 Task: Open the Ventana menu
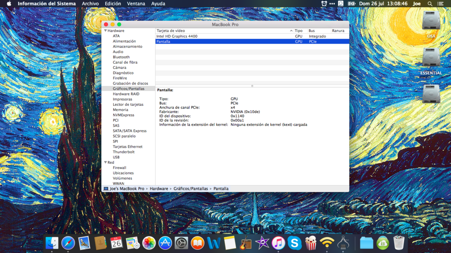coord(136,4)
